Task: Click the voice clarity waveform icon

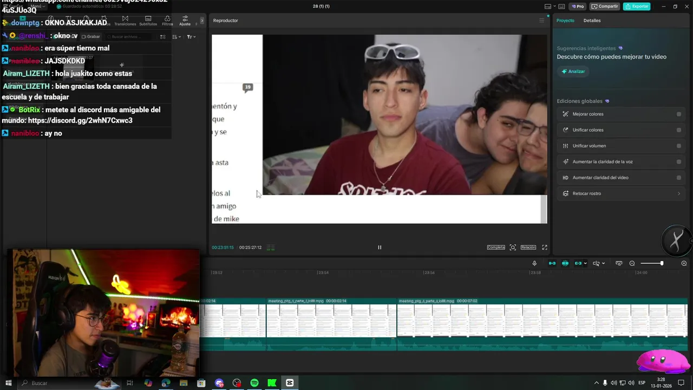Action: [x=565, y=161]
